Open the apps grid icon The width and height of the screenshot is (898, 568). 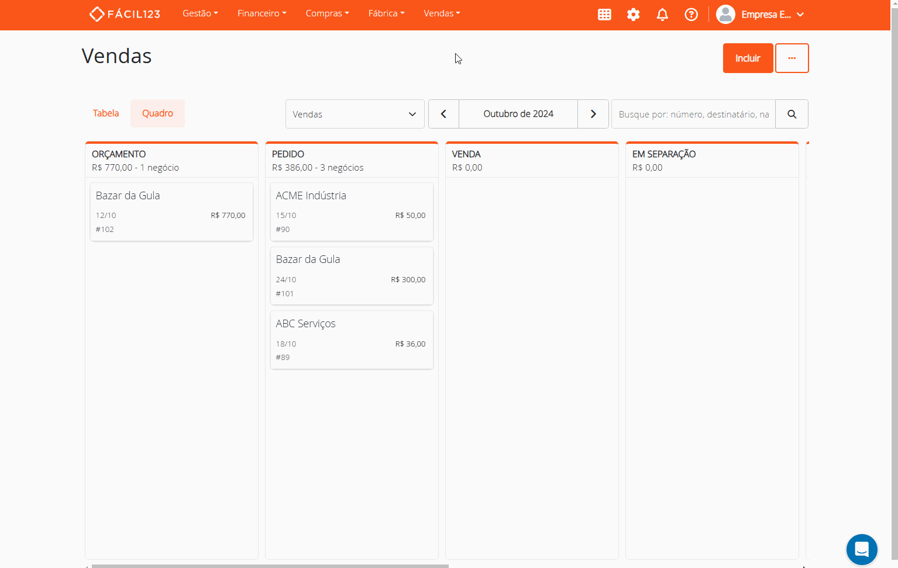coord(604,15)
